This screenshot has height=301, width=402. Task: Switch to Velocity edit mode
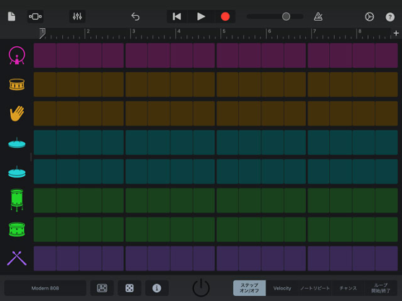(282, 288)
